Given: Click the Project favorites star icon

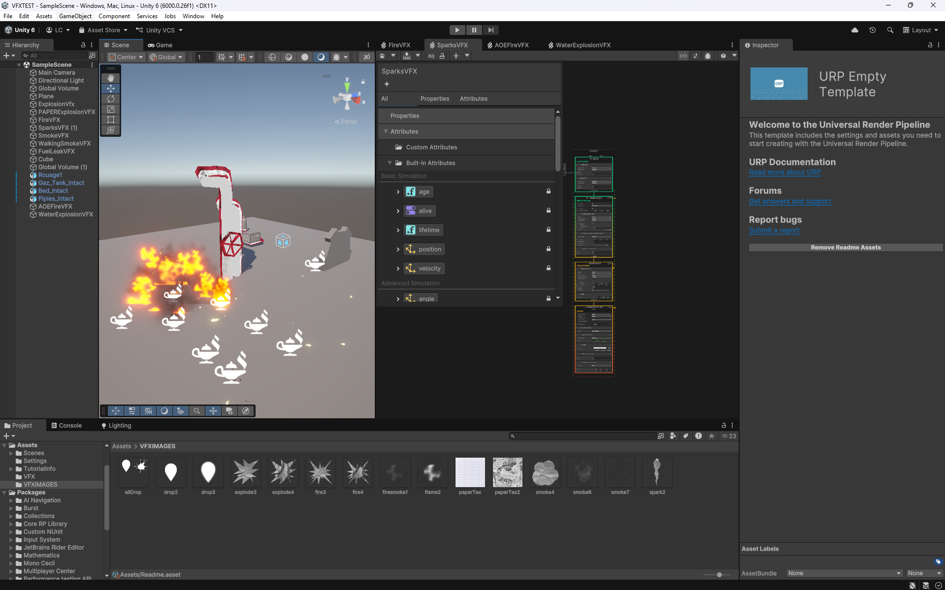Looking at the screenshot, I should [x=712, y=436].
